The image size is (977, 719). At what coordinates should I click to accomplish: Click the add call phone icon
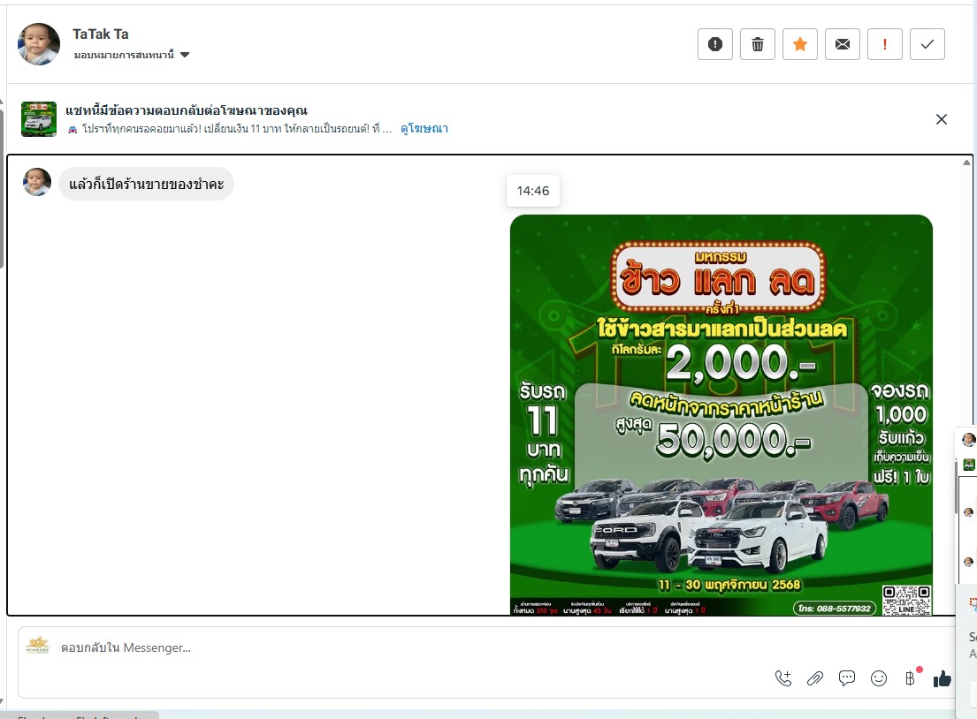coord(782,678)
